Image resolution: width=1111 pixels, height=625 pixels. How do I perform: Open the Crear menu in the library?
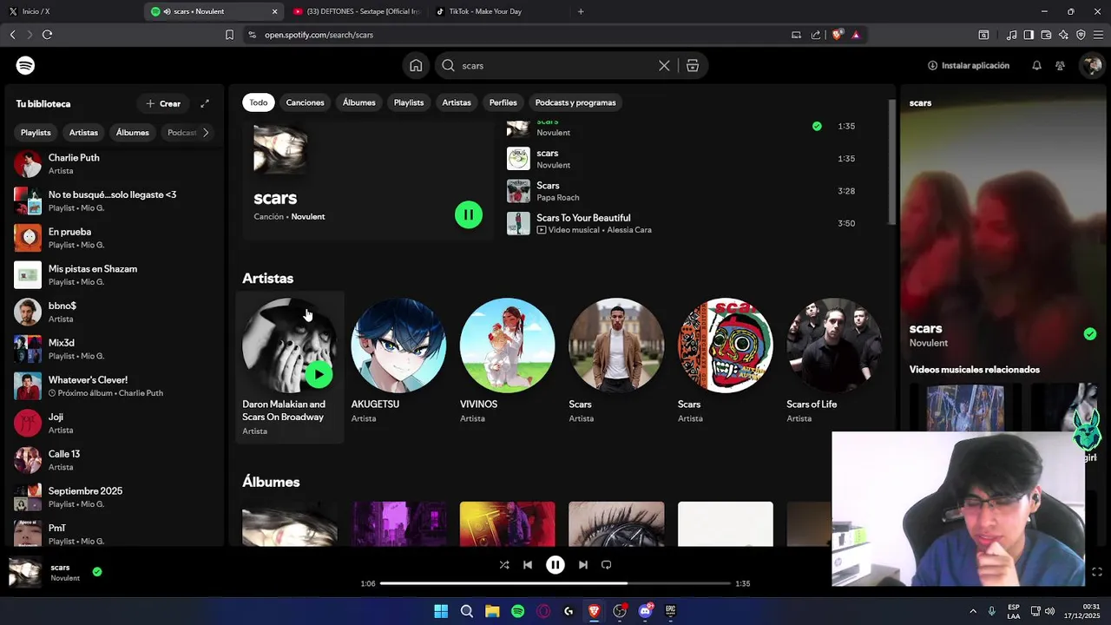(x=163, y=103)
